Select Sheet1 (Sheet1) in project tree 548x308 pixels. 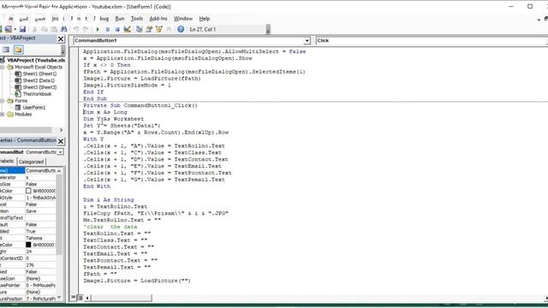pyautogui.click(x=39, y=74)
